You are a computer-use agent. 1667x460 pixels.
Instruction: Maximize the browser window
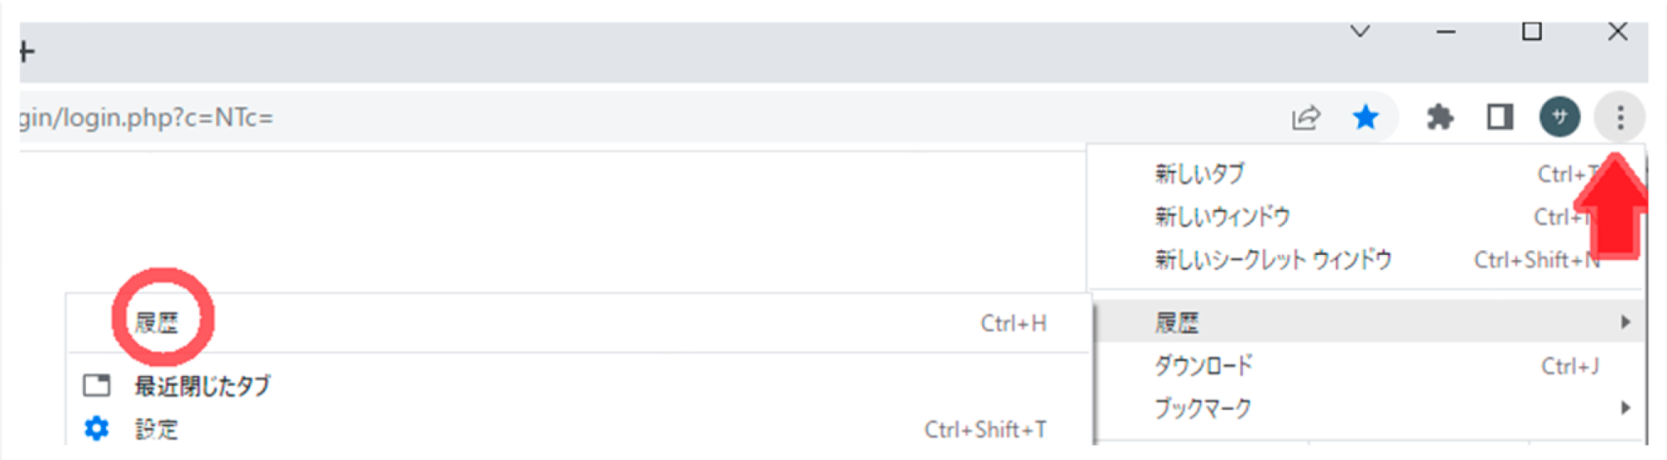click(x=1531, y=32)
